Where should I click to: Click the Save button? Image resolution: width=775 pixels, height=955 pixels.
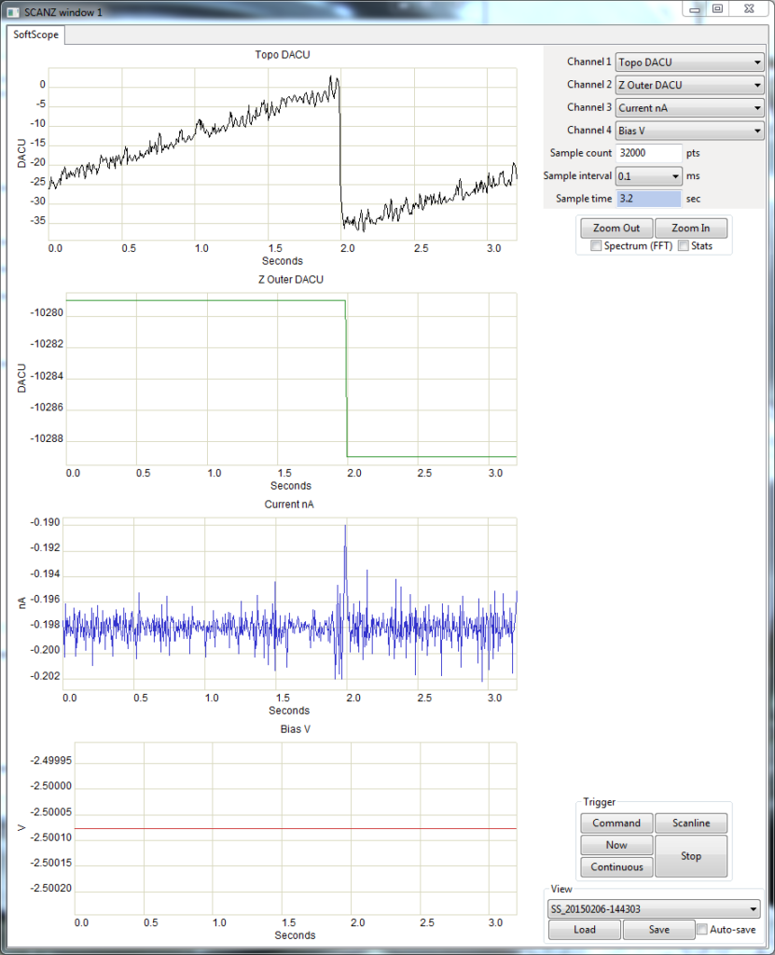pos(658,930)
